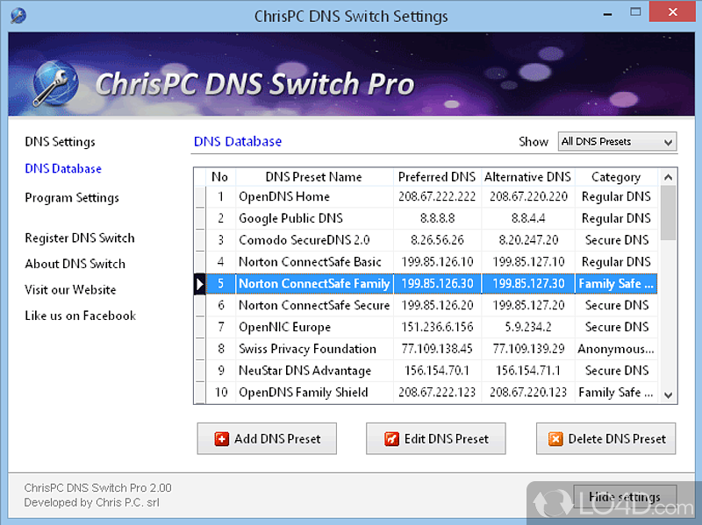Click the 77.109.139.29 cell
Screen dimensions: 702x525
point(528,349)
